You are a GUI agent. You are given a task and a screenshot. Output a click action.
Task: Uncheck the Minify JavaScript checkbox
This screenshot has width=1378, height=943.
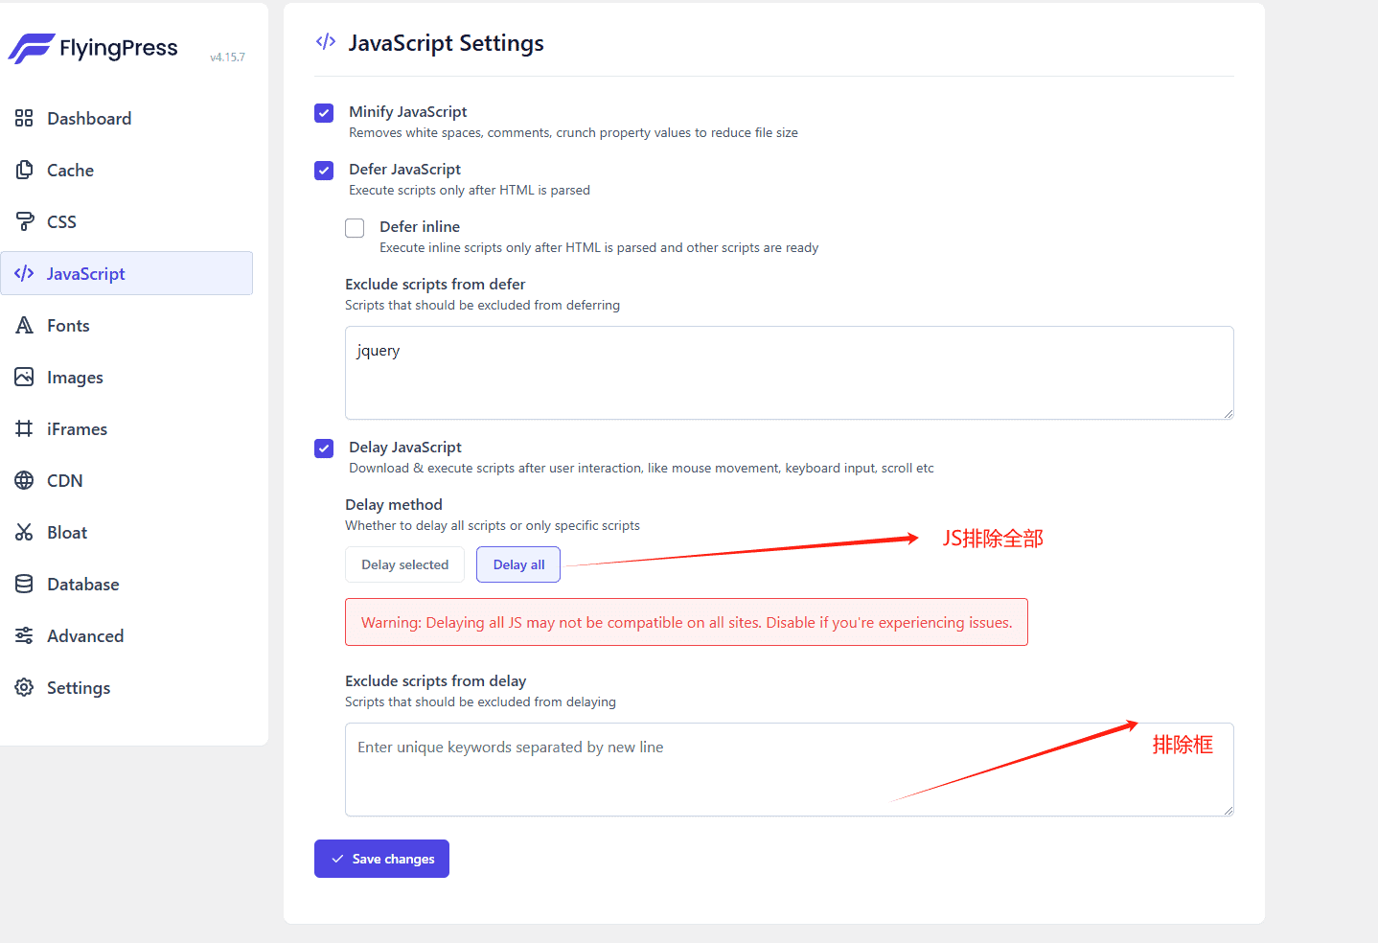[x=324, y=113]
